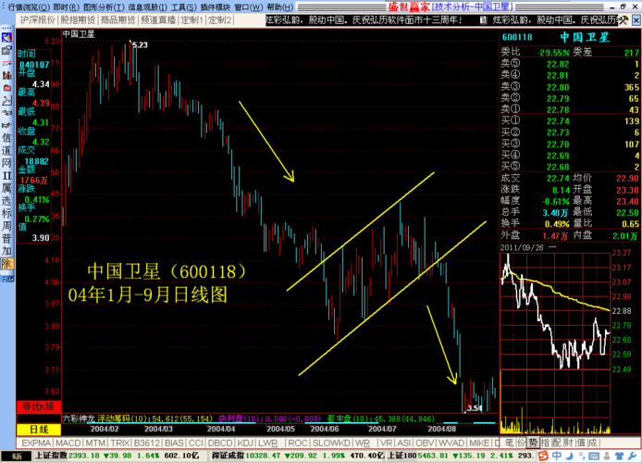Viewport: 642px width, 463px height.
Task: Select the ROC indicator tab
Action: [x=298, y=444]
